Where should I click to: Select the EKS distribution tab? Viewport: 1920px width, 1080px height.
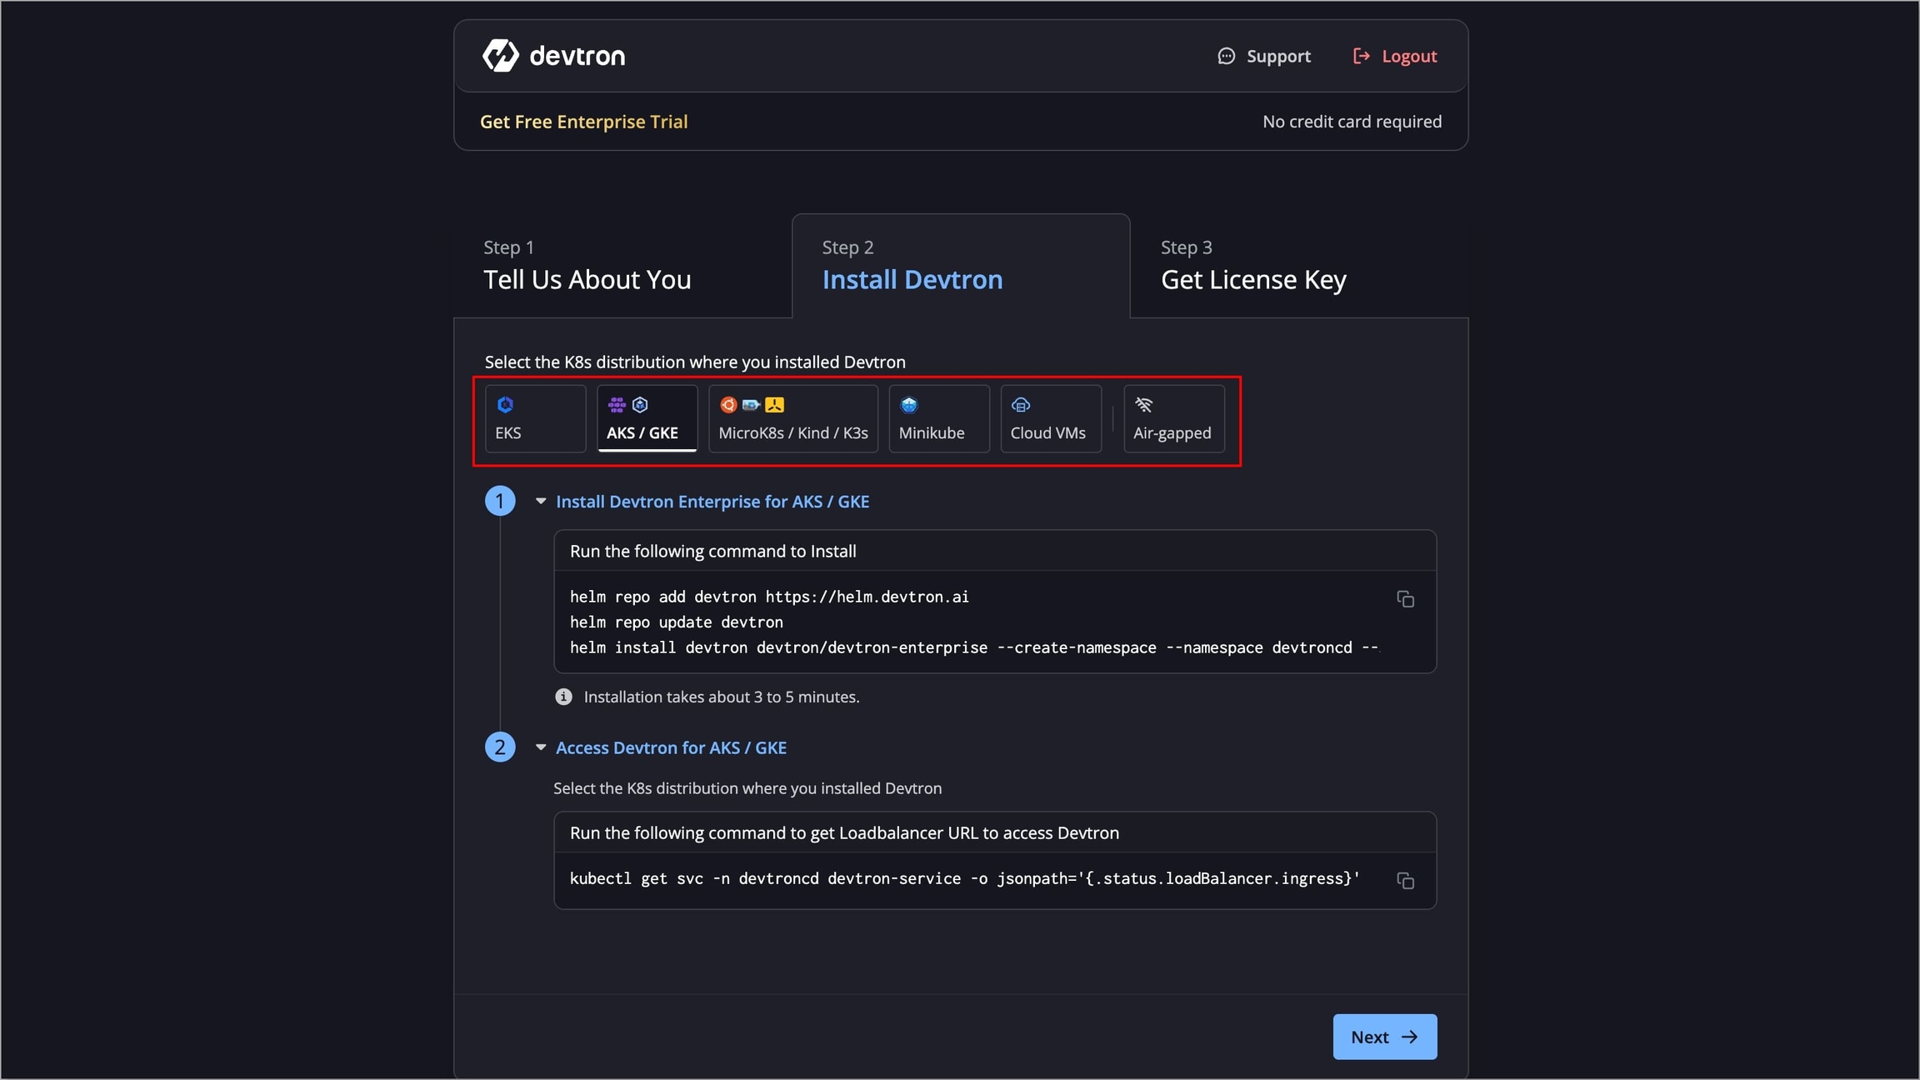536,418
